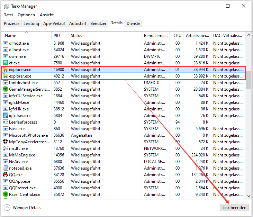Click the scrollbar down arrow
Image resolution: width=253 pixels, height=217 pixels.
(x=249, y=196)
